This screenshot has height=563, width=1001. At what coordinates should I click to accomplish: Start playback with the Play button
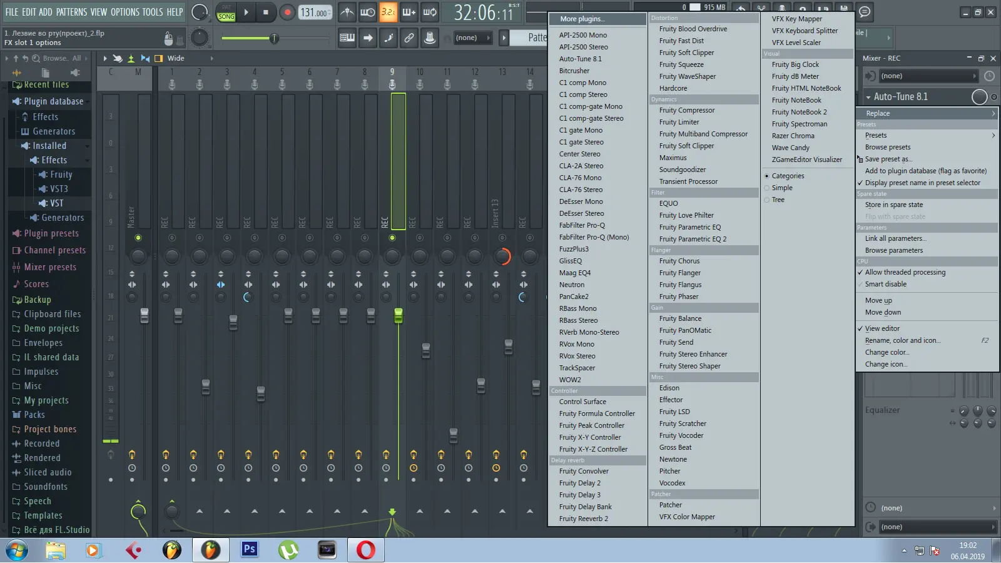[246, 12]
